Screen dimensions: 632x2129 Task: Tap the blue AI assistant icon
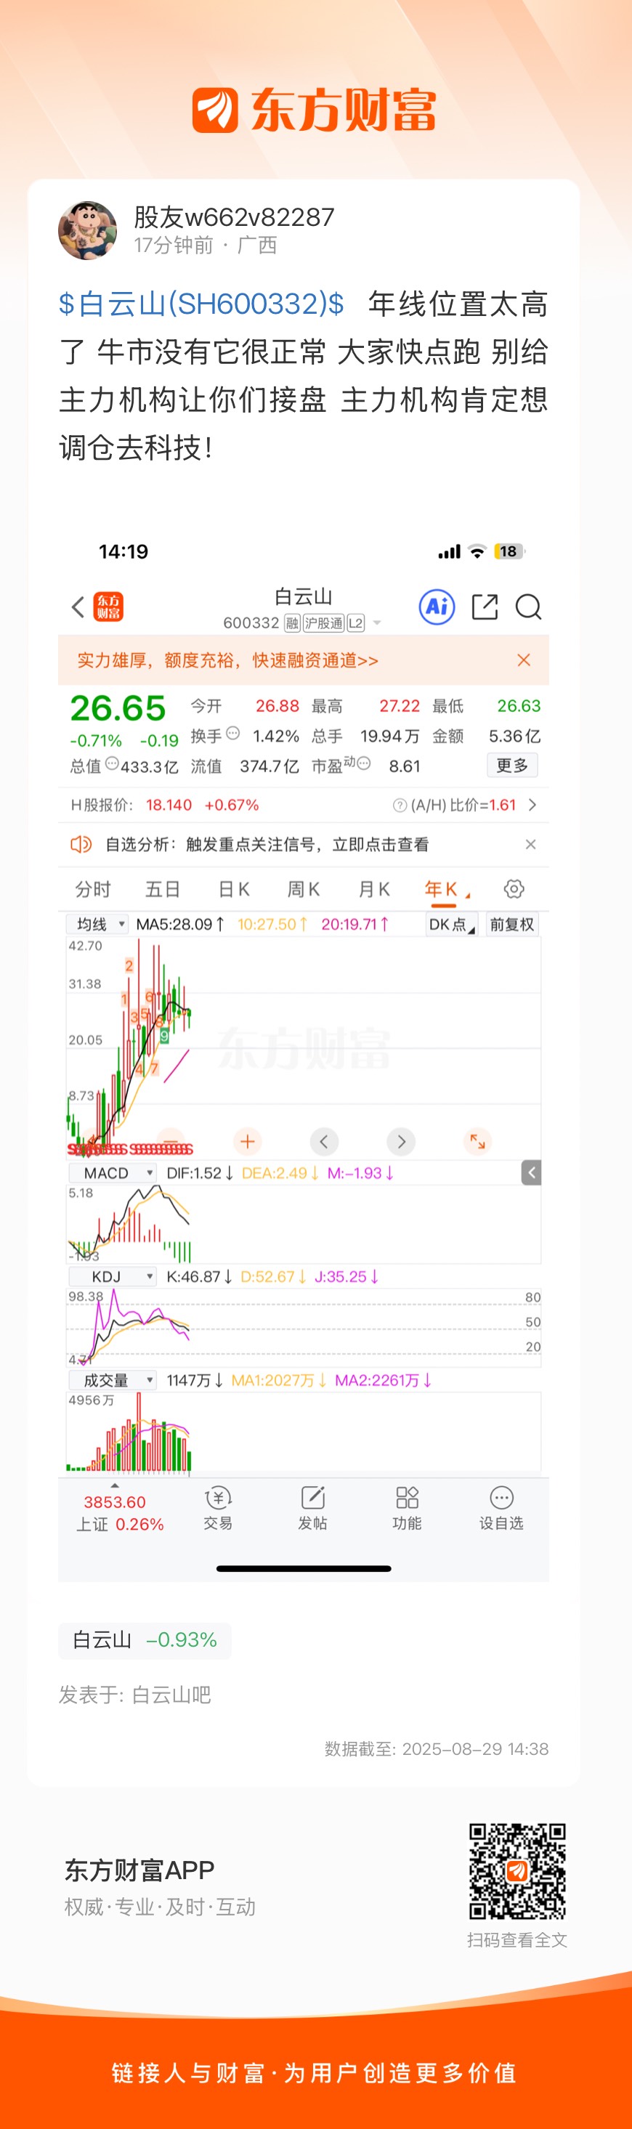coord(437,607)
